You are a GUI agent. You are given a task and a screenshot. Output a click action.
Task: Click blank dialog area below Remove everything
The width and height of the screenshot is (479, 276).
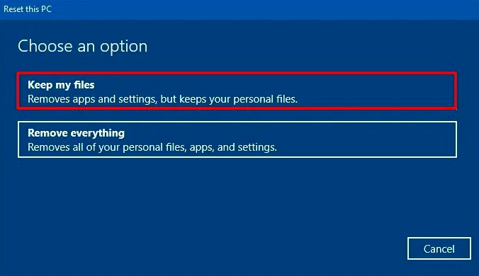coord(214,198)
